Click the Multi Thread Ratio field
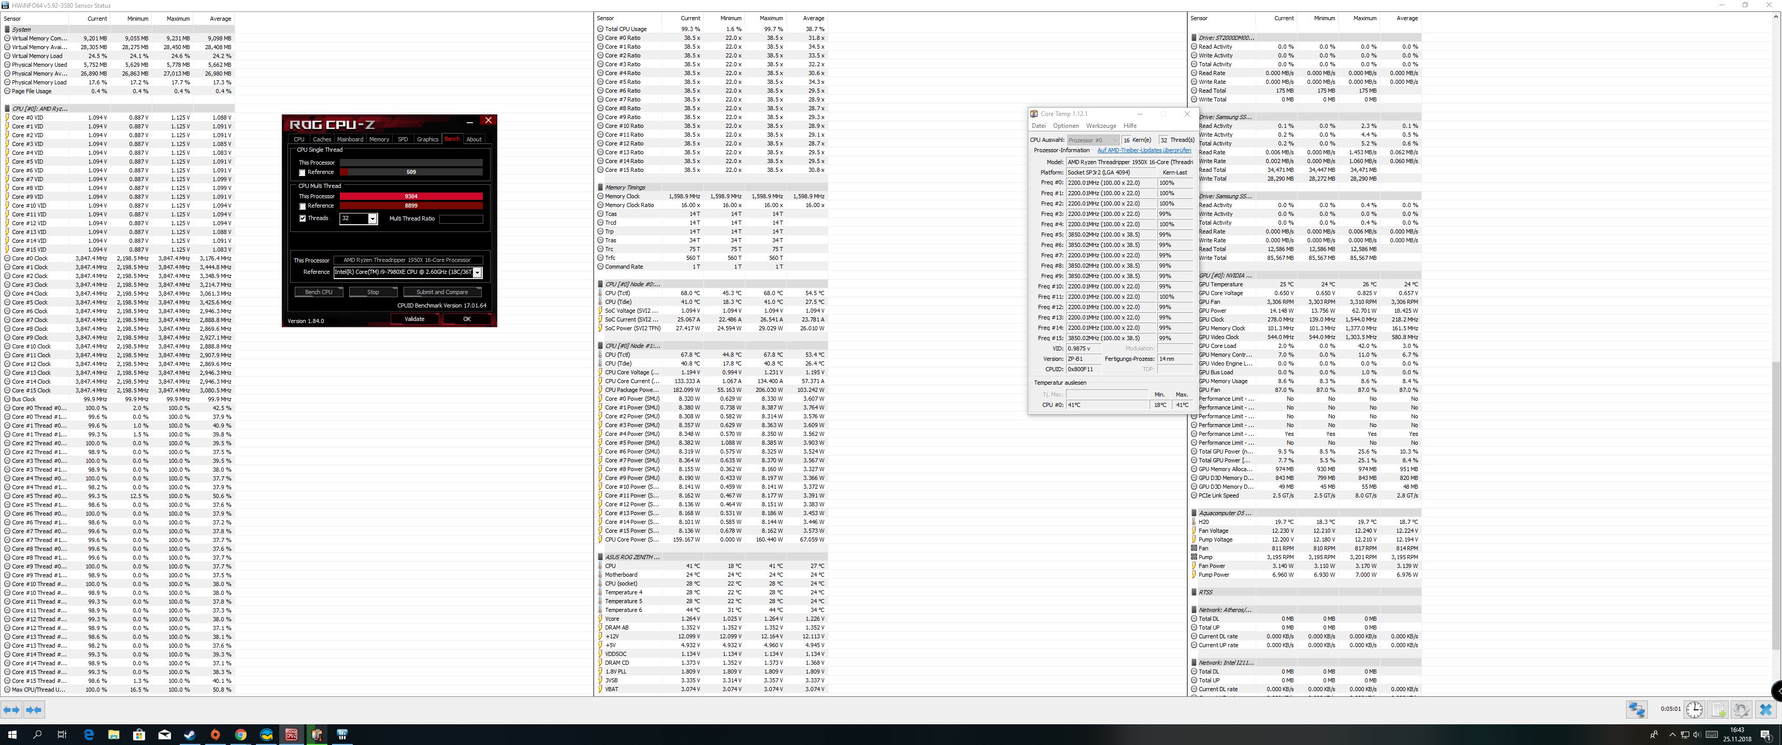 click(x=461, y=218)
